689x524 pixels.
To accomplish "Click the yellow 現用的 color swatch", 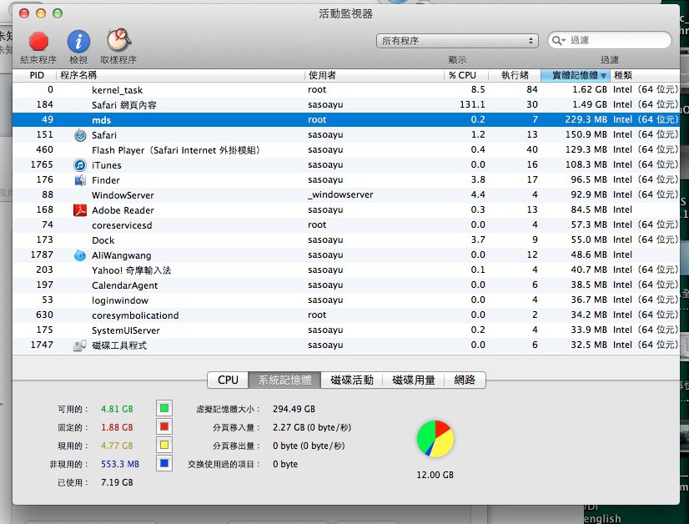I will [164, 445].
